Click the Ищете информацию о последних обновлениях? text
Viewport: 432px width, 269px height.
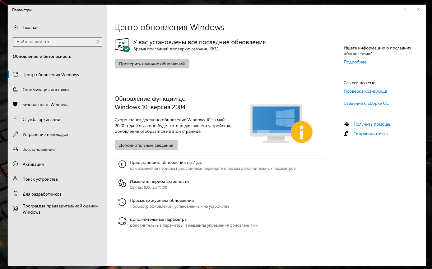(378, 51)
